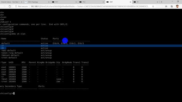Open a new browser tab
The height and width of the screenshot is (102, 182).
click(162, 2)
